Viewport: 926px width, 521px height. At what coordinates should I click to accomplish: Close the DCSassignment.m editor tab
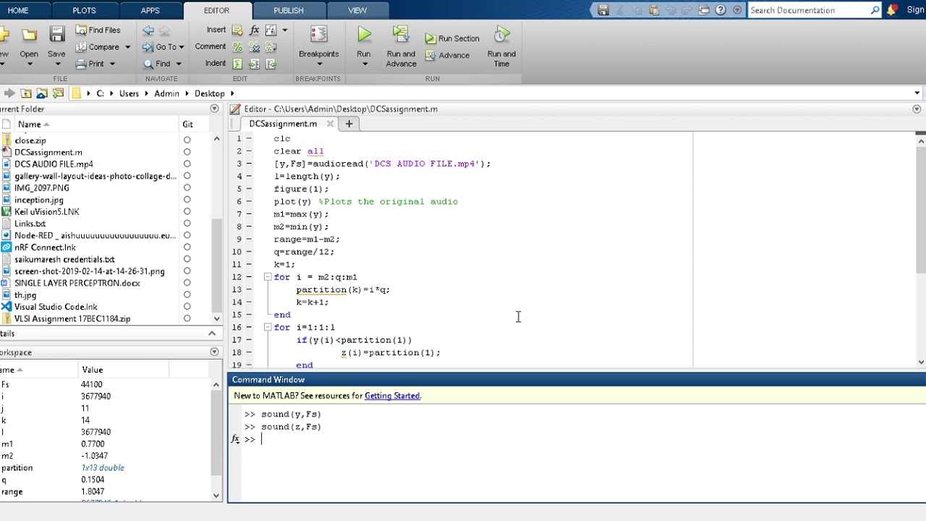pyautogui.click(x=330, y=124)
